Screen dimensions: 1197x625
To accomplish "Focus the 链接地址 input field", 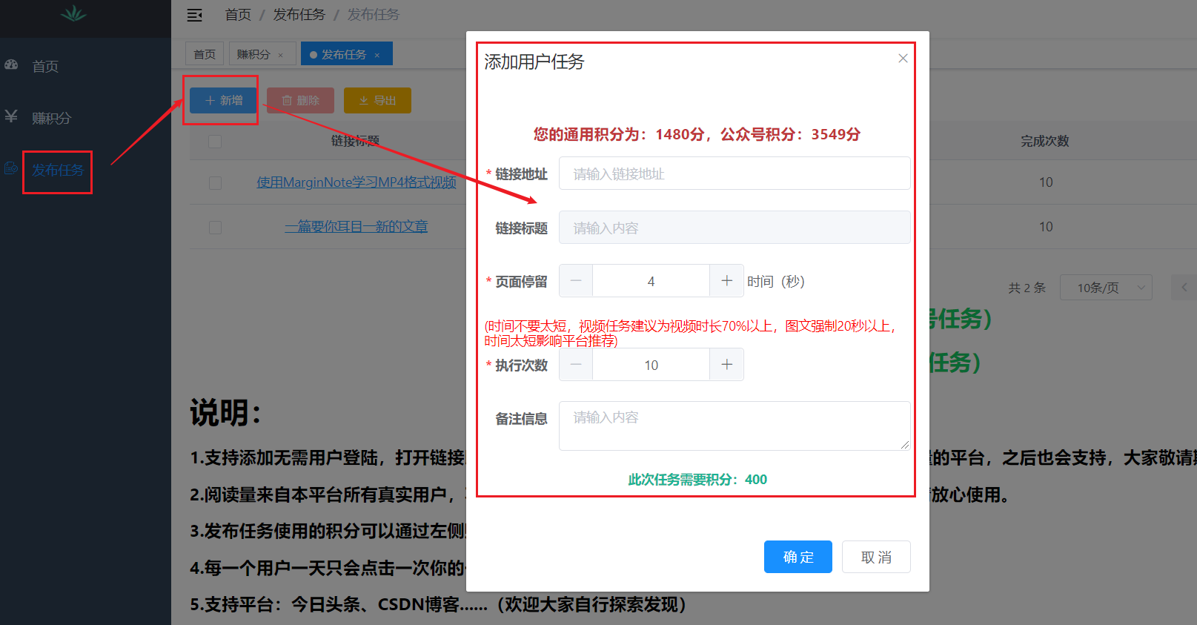I will pyautogui.click(x=735, y=173).
